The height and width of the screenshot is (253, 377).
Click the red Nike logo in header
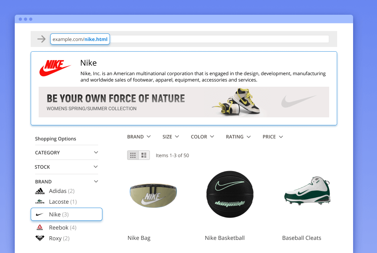tap(55, 68)
